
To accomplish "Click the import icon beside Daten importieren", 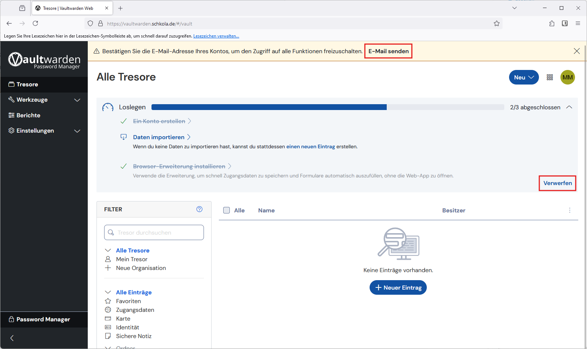I will (x=124, y=137).
